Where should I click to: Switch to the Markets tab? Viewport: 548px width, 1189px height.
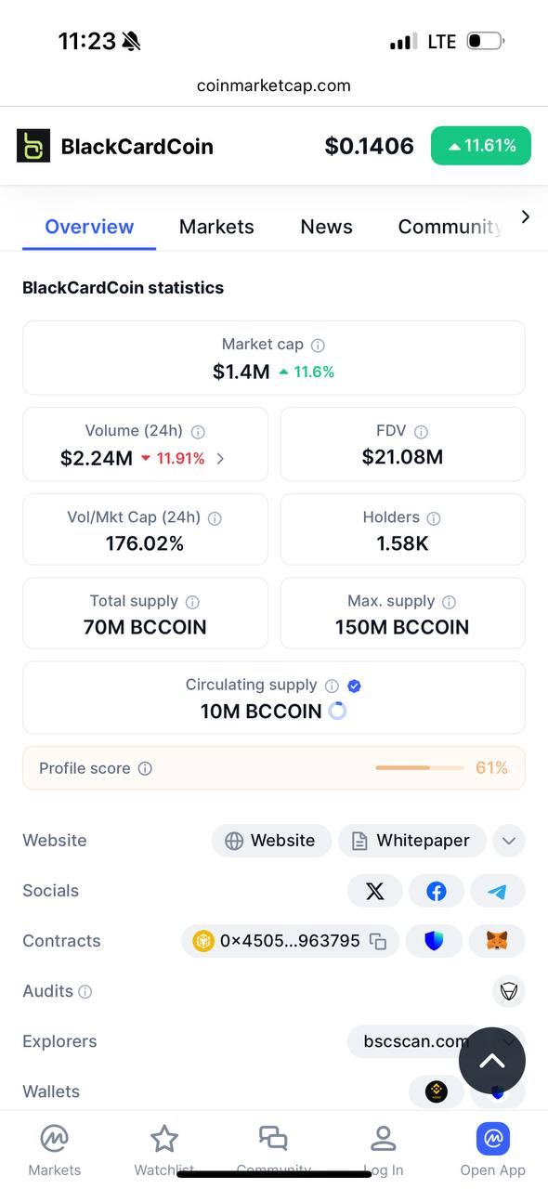tap(216, 227)
